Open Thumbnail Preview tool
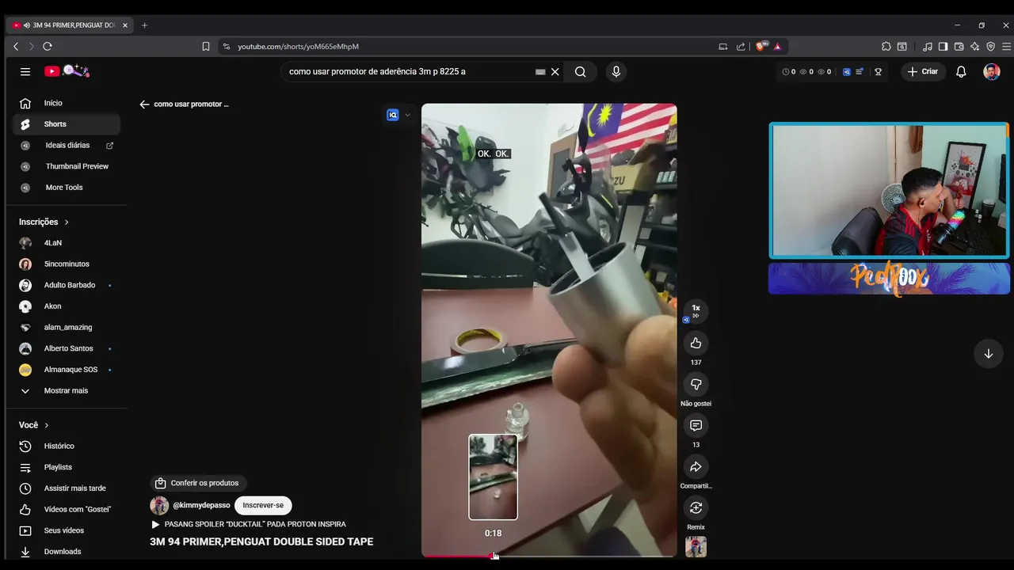 [67, 166]
